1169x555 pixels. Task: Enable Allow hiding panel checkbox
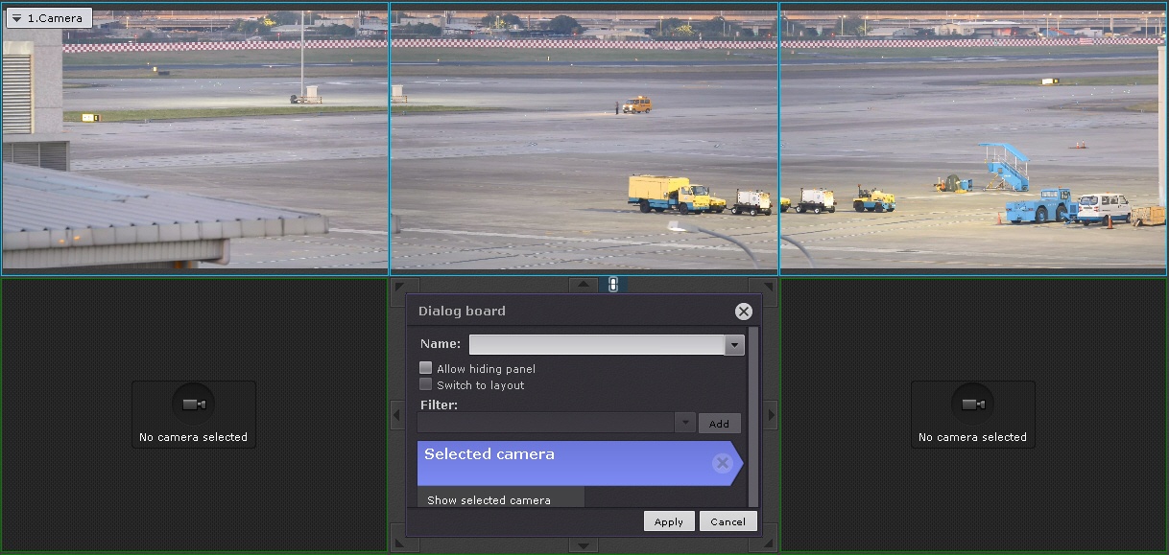click(426, 368)
